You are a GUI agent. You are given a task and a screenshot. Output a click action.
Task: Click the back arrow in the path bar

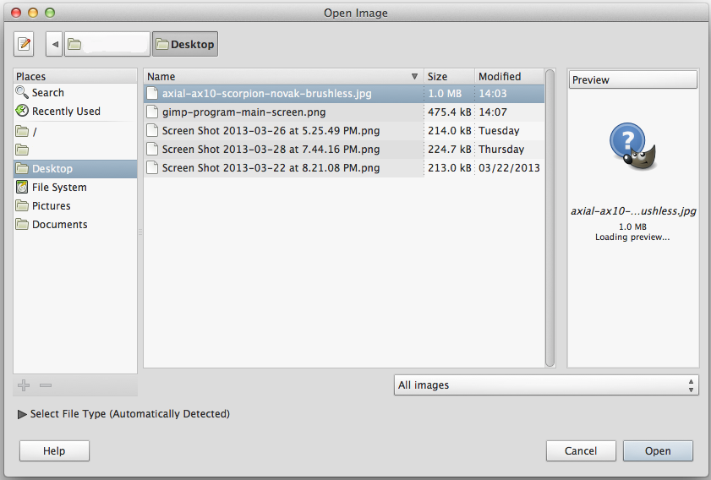point(54,44)
